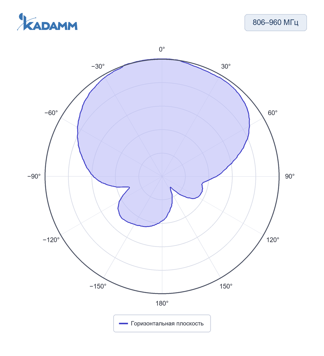
Task: Click the legend's blue line swatch
Action: tap(124, 323)
